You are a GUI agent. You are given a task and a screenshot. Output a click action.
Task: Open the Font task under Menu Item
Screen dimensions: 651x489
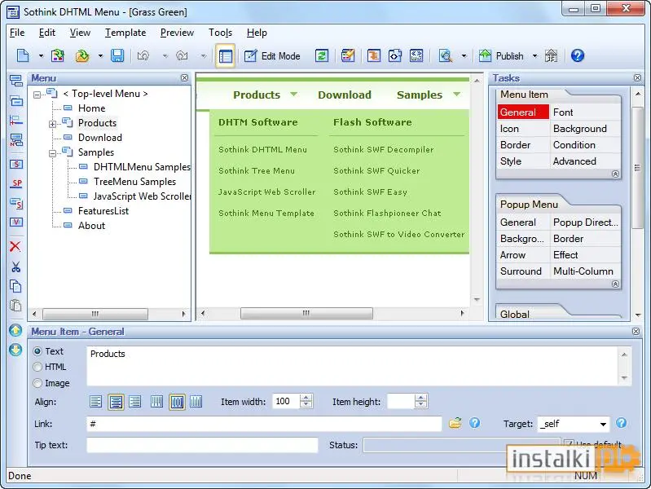pyautogui.click(x=563, y=112)
